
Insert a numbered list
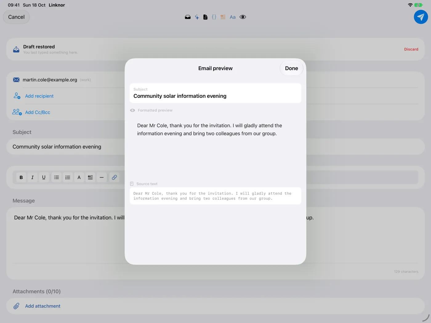68,177
